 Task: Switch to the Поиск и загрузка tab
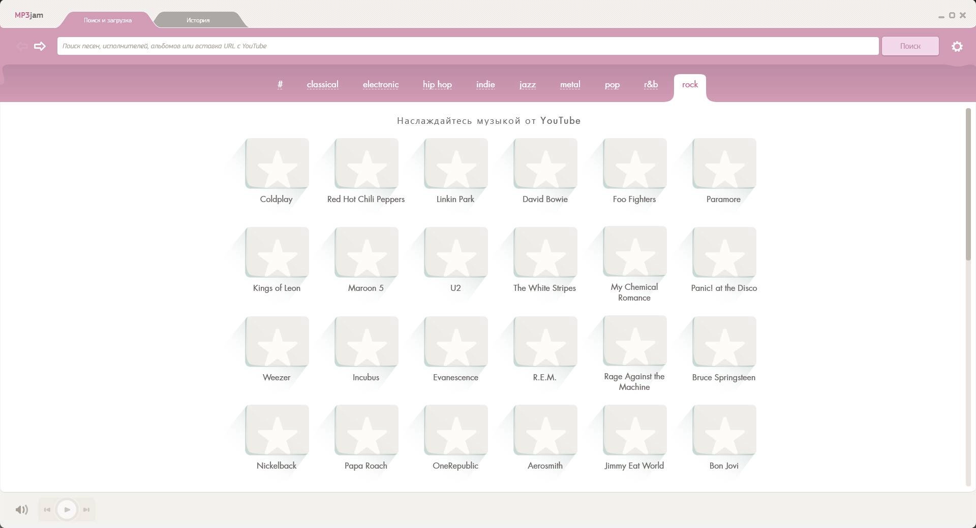pos(108,20)
